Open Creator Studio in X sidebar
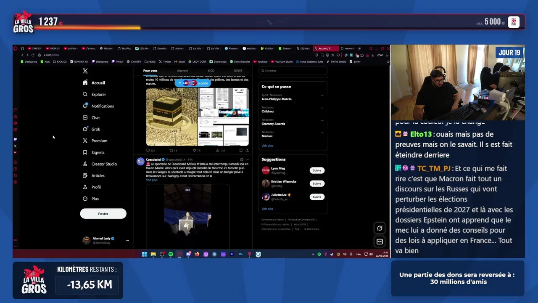Screen dimensions: 538x303 coord(100,164)
